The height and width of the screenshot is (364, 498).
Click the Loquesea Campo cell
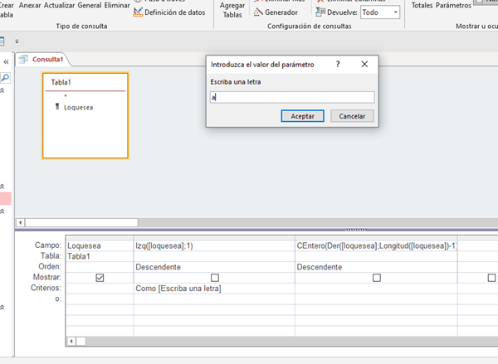point(100,246)
